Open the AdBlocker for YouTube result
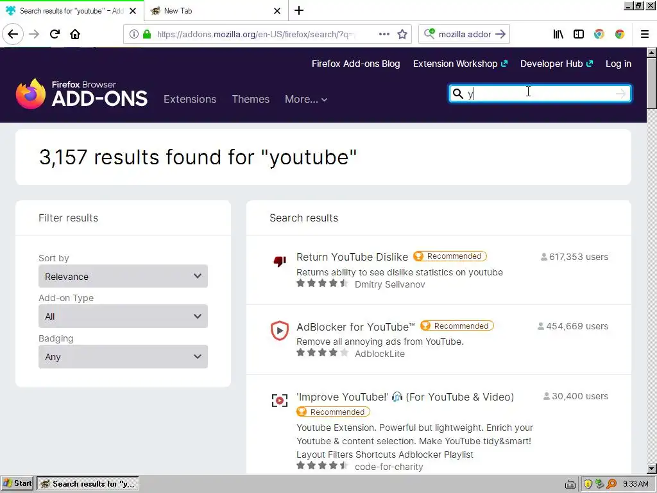The image size is (657, 493). click(x=355, y=327)
